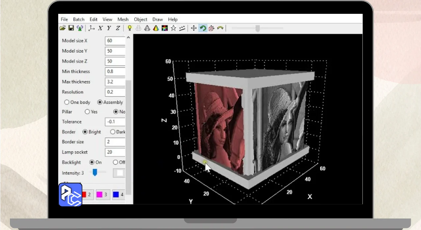The width and height of the screenshot is (421, 230).
Task: Select the rotate view tool
Action: tap(203, 28)
